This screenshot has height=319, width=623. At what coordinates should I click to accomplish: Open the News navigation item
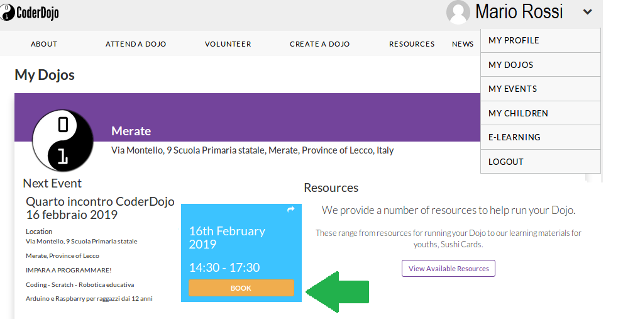(463, 44)
